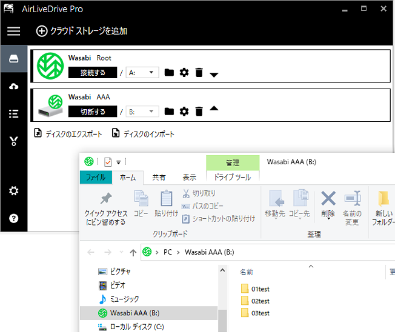Switch to ホーム ribbon tab
395x334 pixels.
(128, 178)
